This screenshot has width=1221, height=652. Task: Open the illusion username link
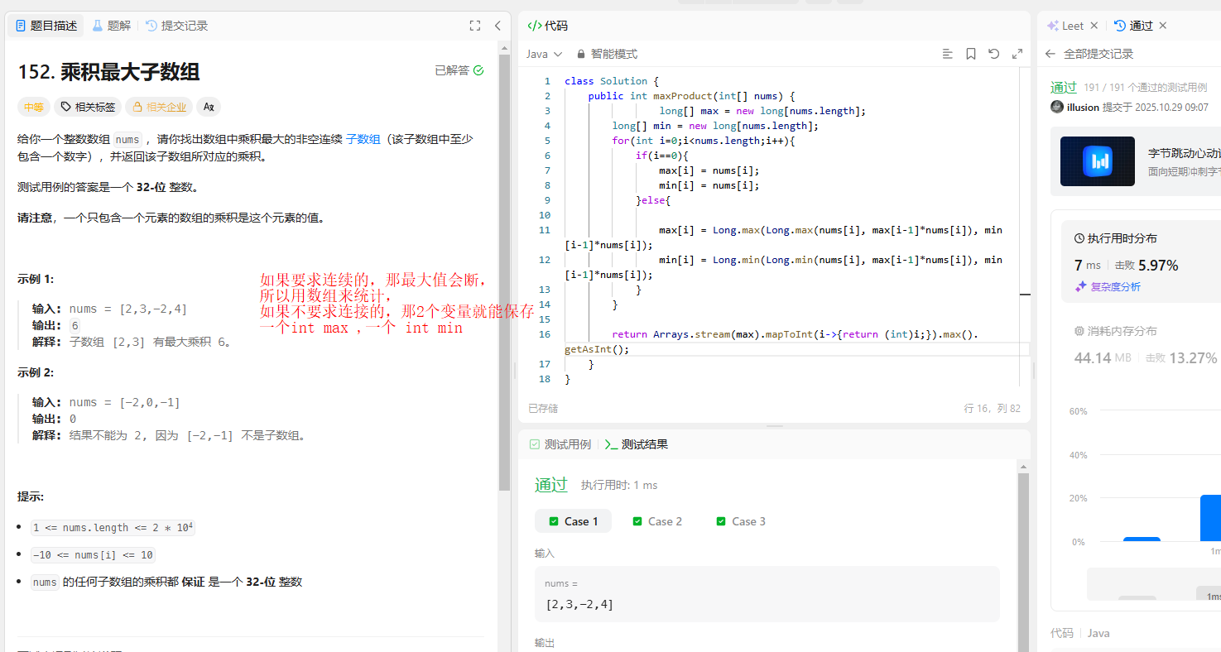click(1083, 107)
